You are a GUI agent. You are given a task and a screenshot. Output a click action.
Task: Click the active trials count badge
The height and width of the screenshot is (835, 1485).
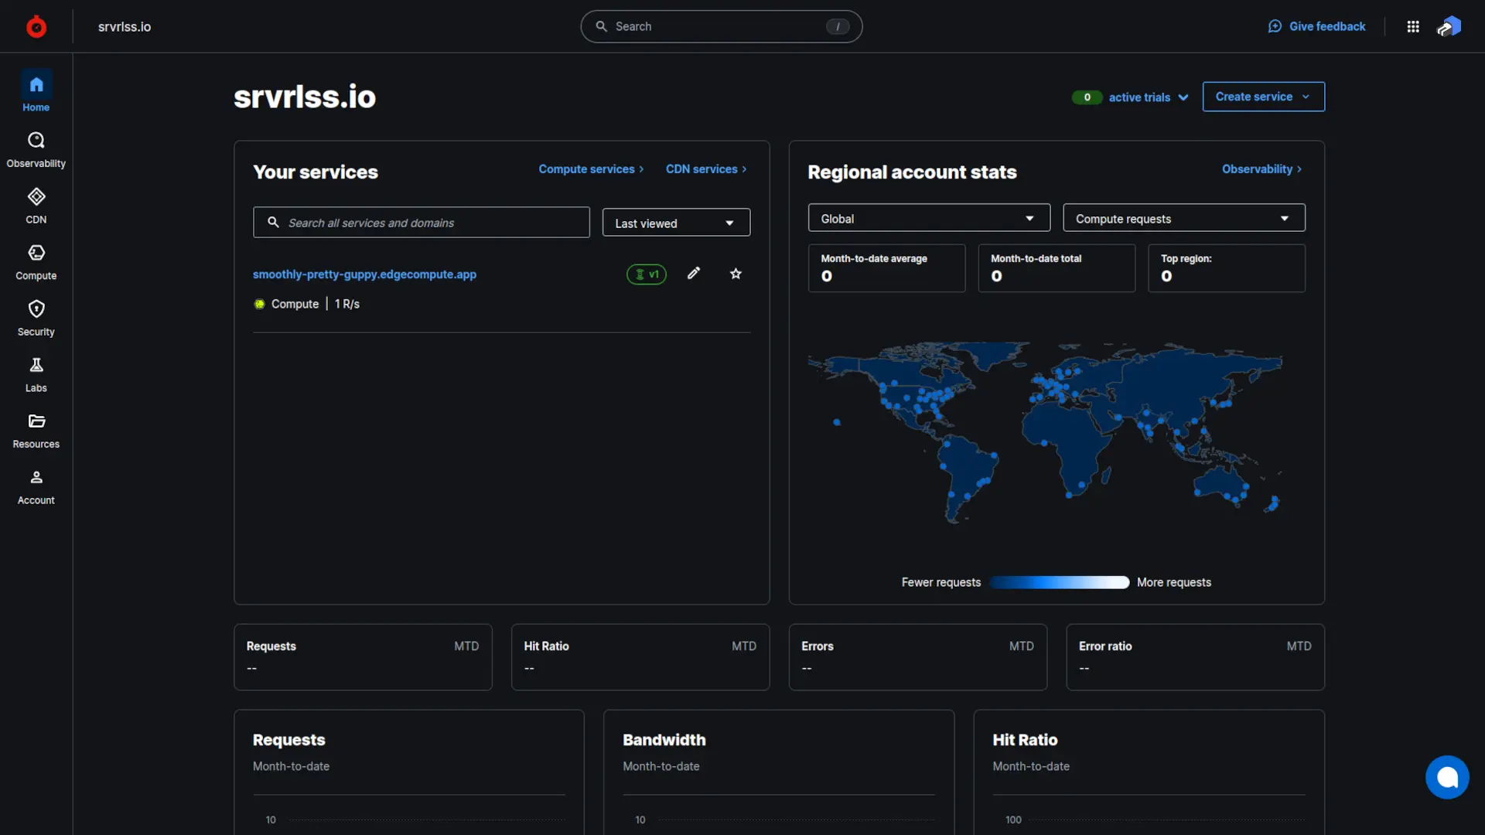pyautogui.click(x=1087, y=97)
